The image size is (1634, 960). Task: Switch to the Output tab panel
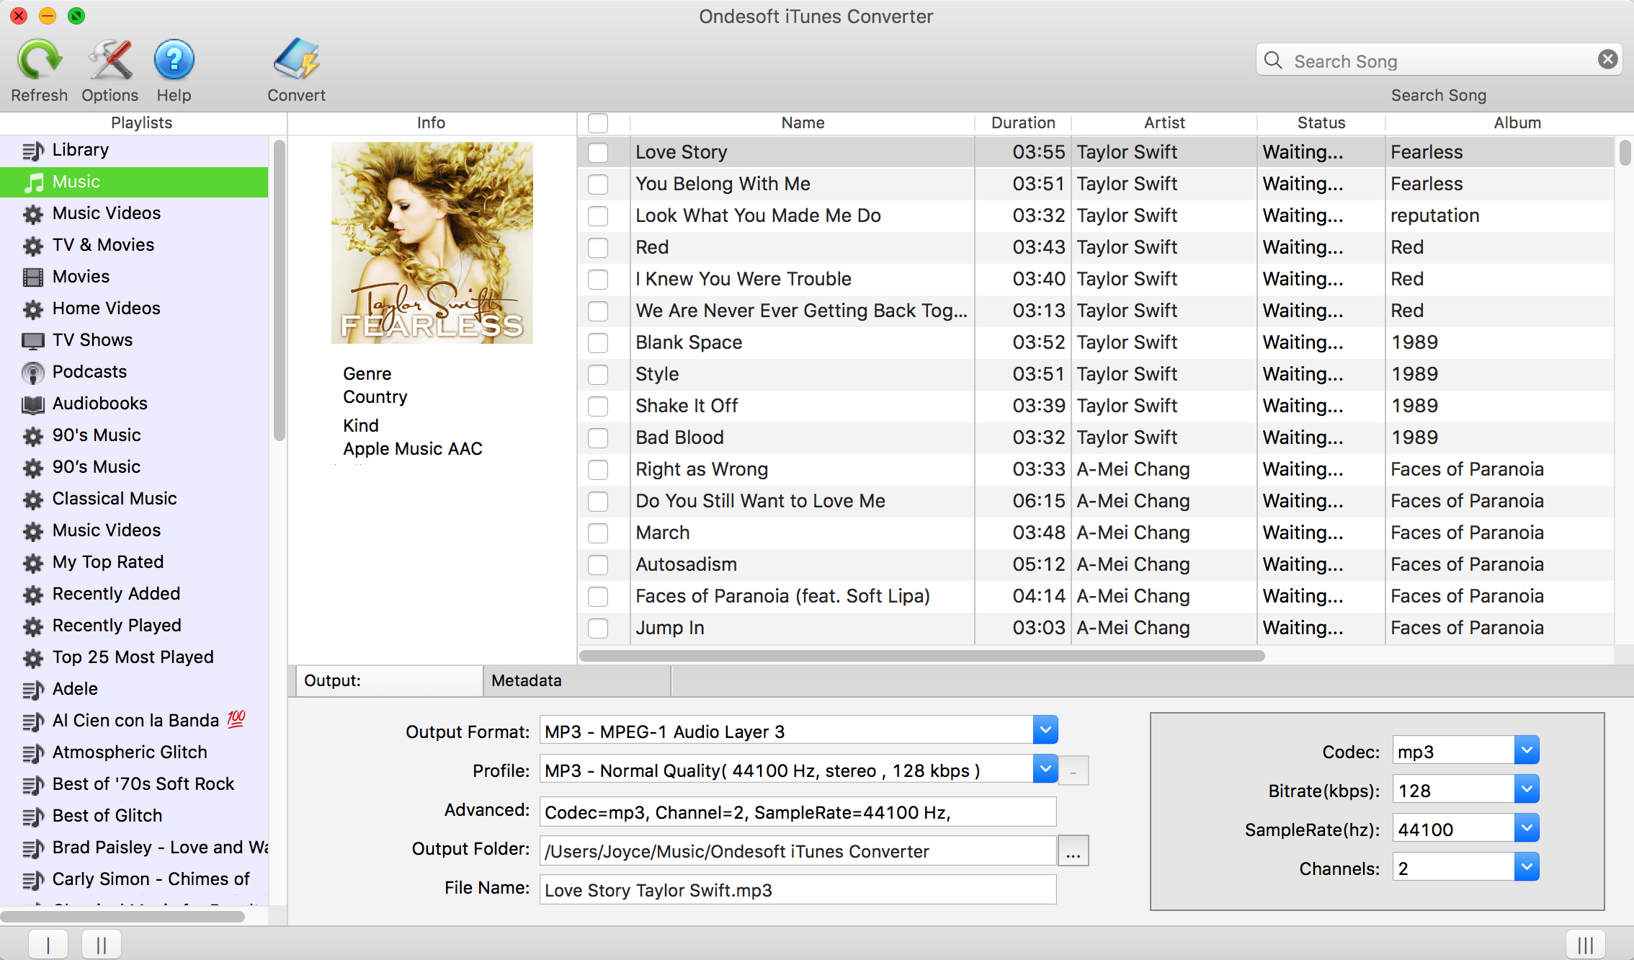pyautogui.click(x=389, y=679)
